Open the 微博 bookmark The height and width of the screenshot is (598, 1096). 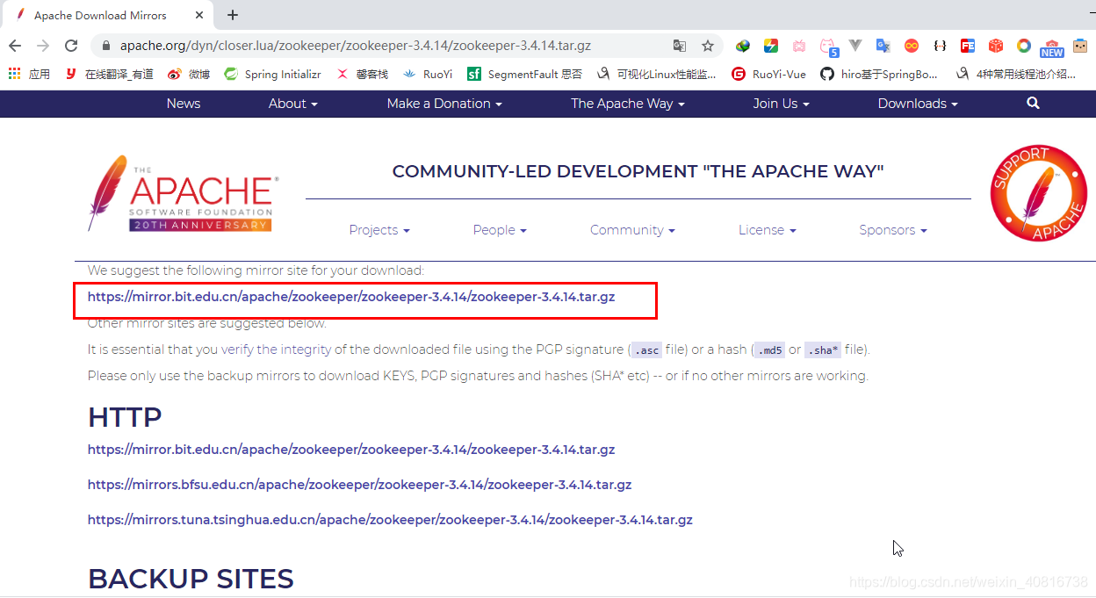pyautogui.click(x=189, y=75)
